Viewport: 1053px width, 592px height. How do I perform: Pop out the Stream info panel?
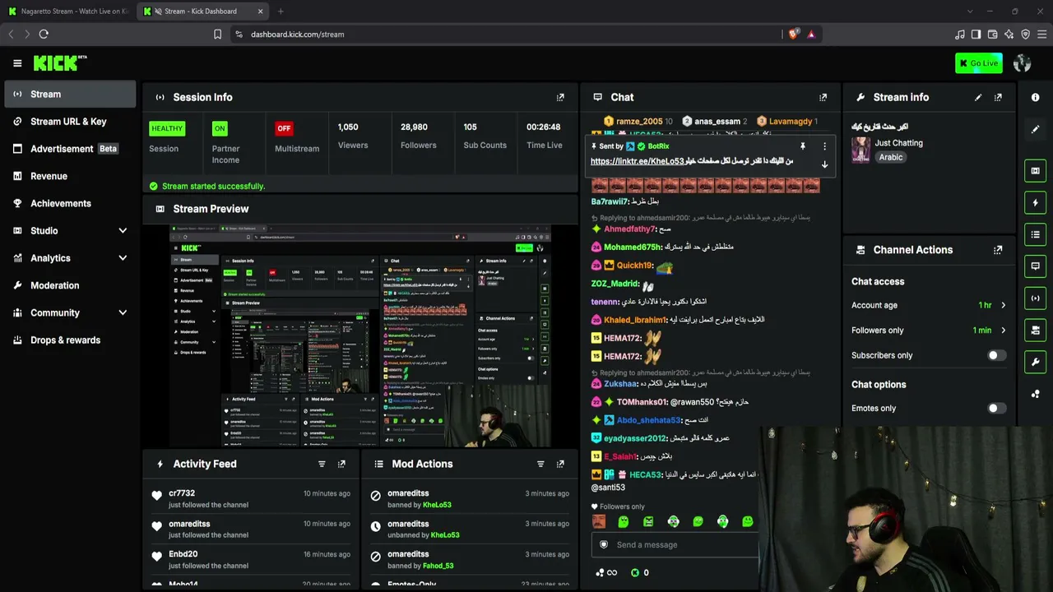tap(998, 97)
